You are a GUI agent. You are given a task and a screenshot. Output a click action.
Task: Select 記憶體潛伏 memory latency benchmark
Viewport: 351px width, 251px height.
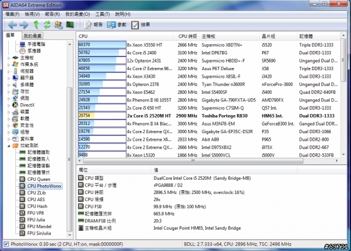click(38, 172)
